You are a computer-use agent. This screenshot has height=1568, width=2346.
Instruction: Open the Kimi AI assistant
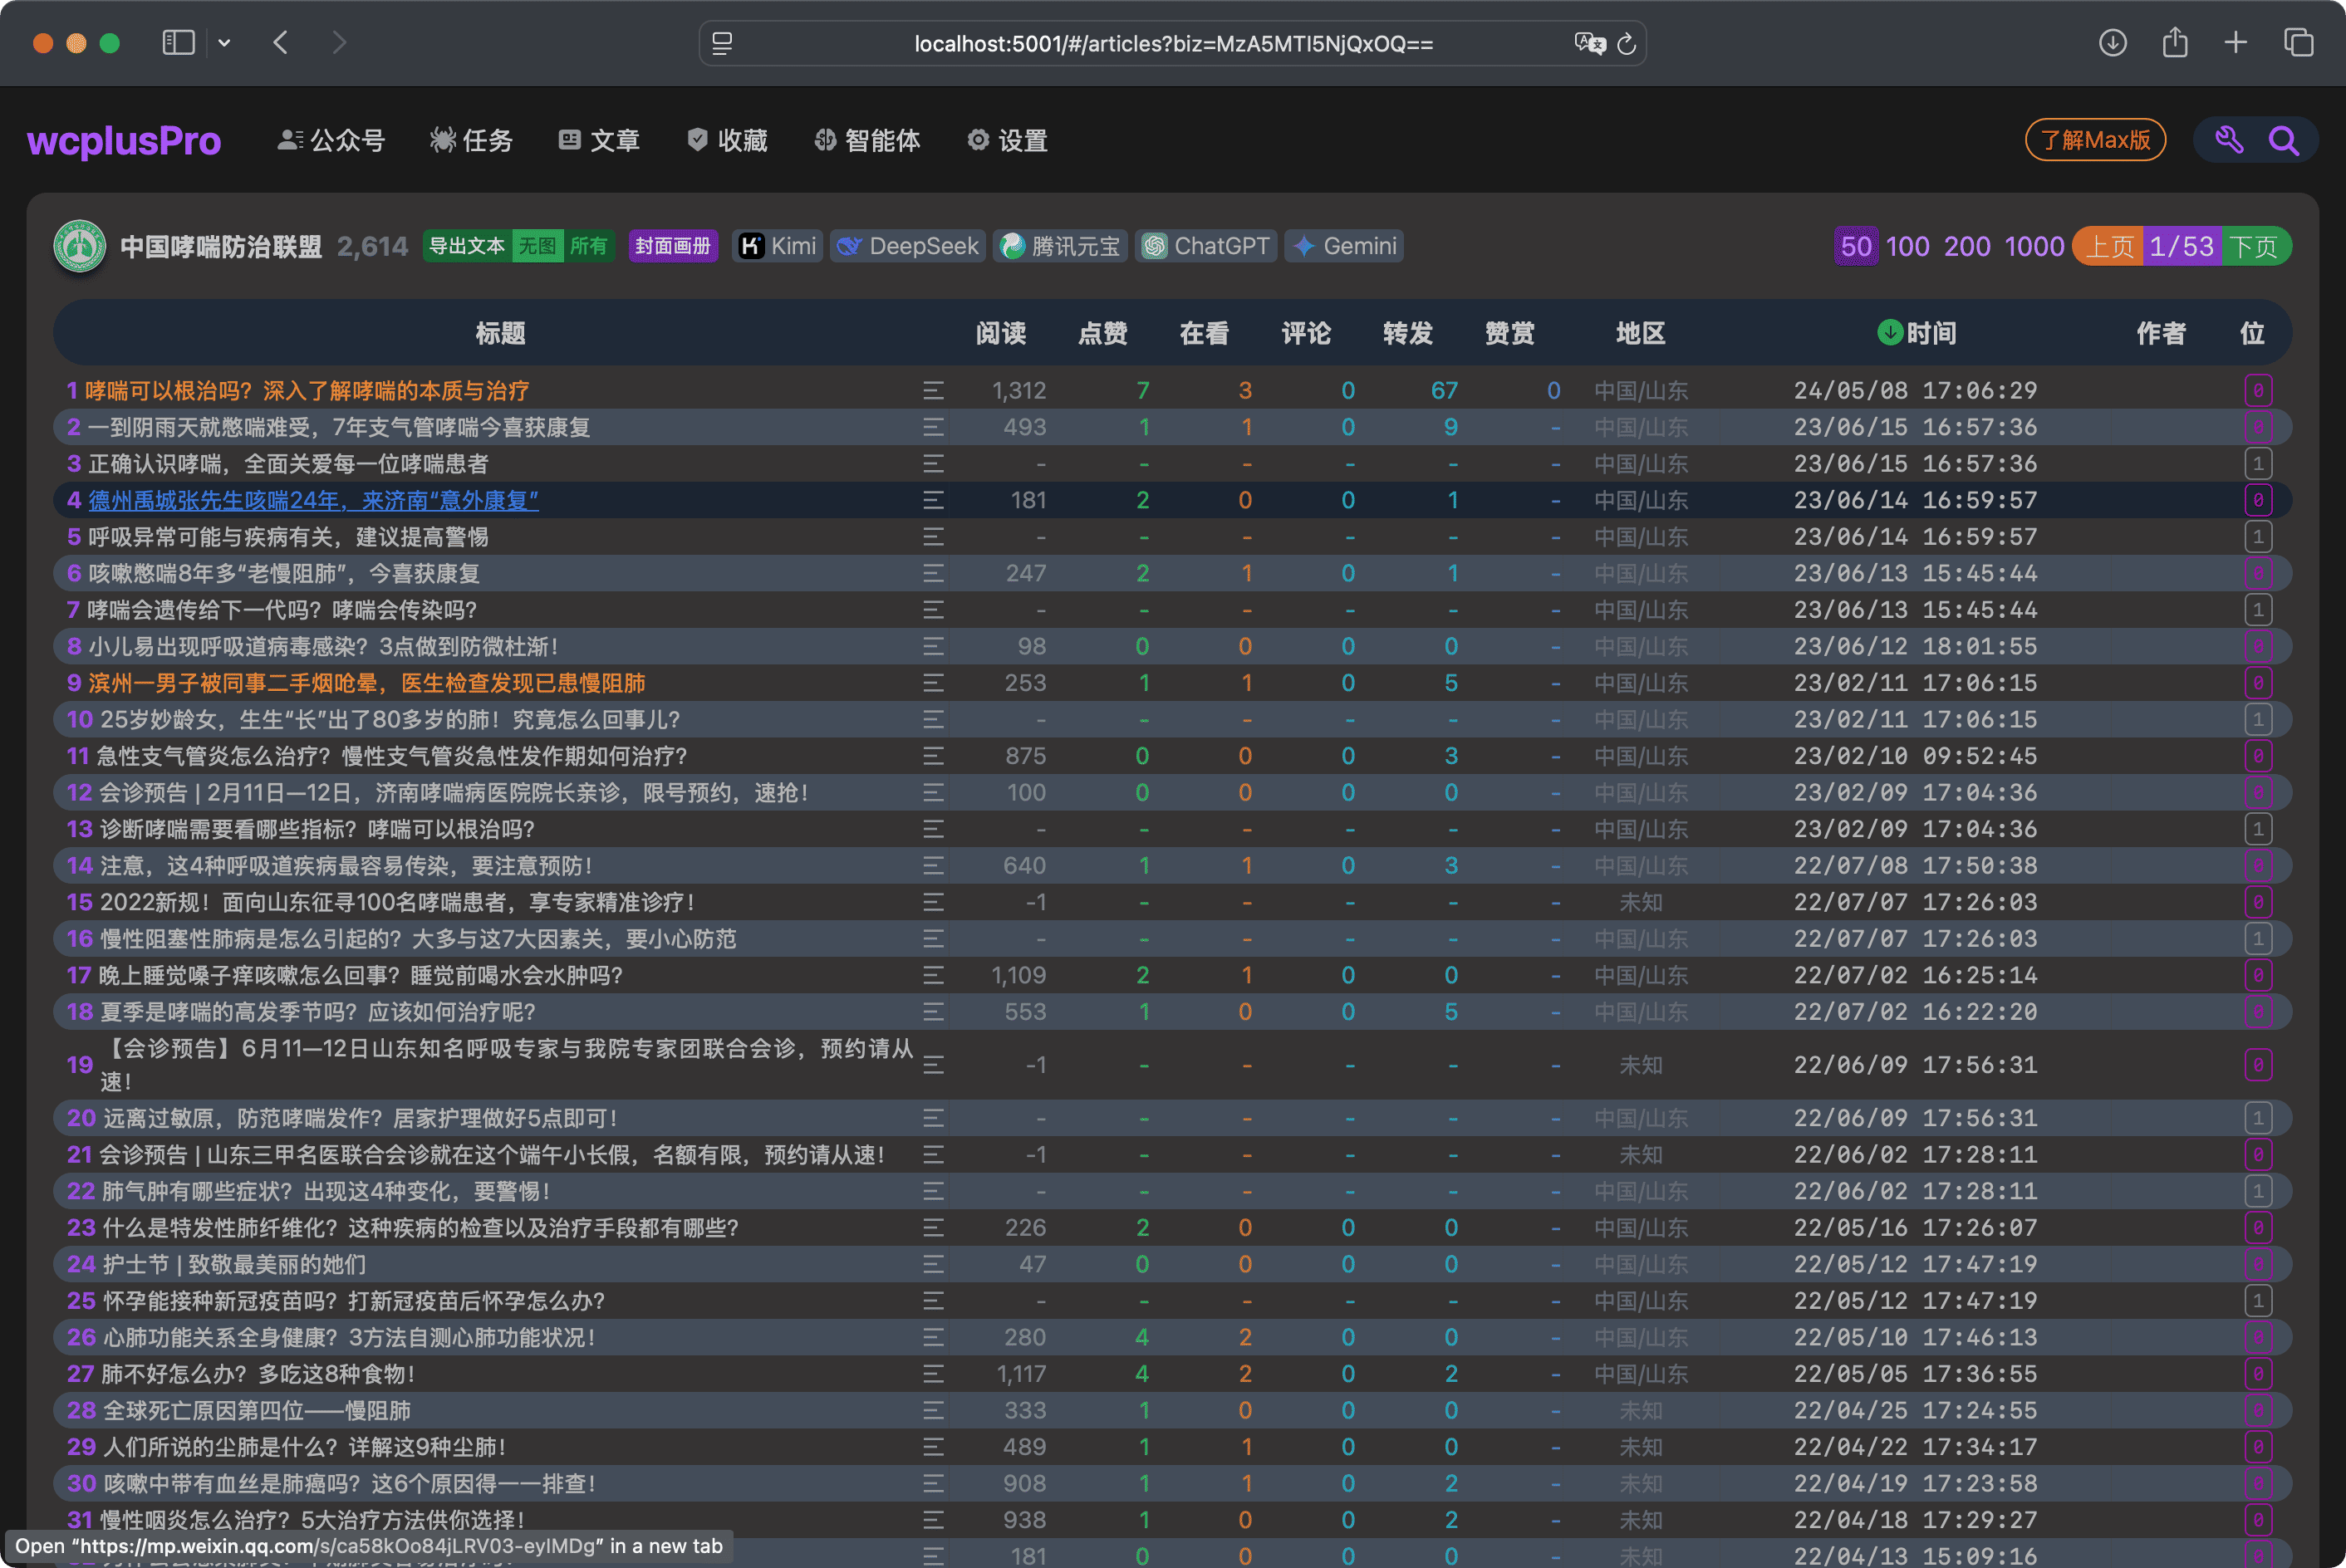[778, 246]
